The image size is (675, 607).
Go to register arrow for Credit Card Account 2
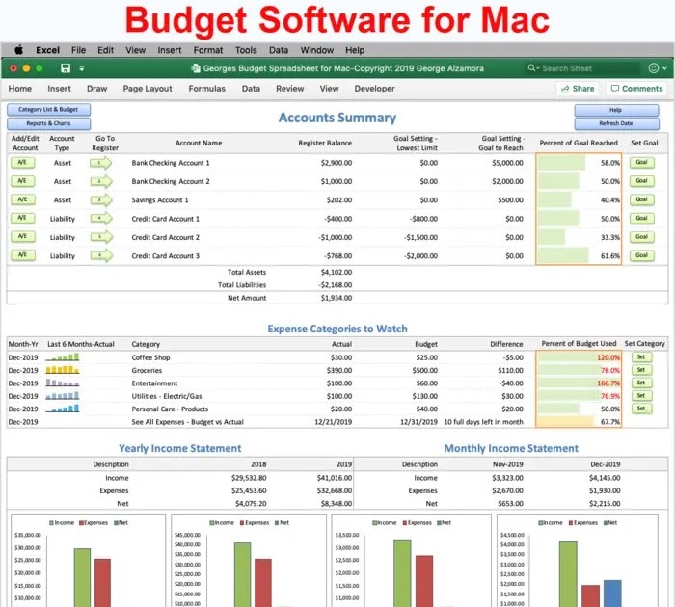coord(101,237)
